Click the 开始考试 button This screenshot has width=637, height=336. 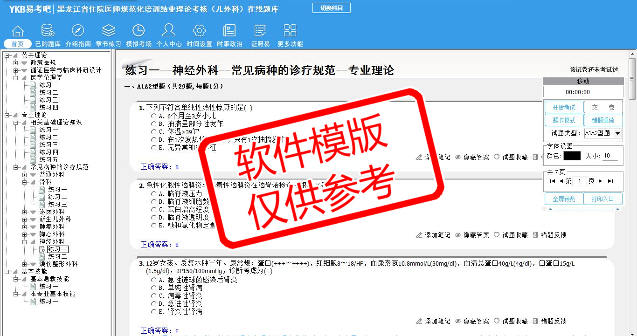point(564,108)
